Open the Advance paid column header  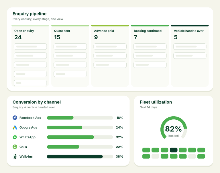(104, 31)
